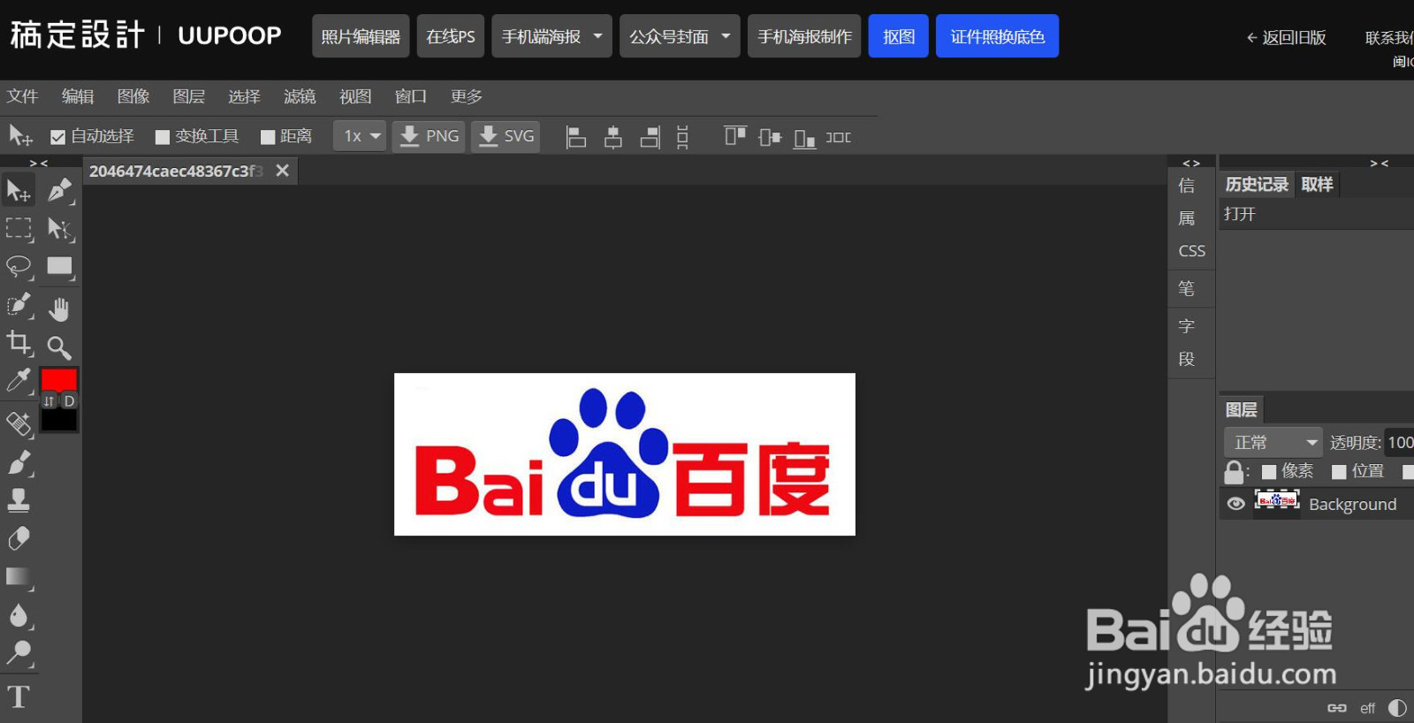1414x723 pixels.
Task: Uncheck the 自动选择 checkbox
Action: click(x=58, y=136)
